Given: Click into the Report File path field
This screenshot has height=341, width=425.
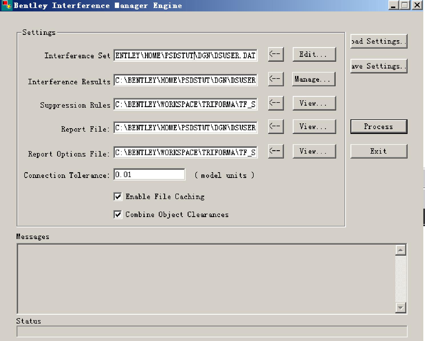Looking at the screenshot, I should point(186,128).
